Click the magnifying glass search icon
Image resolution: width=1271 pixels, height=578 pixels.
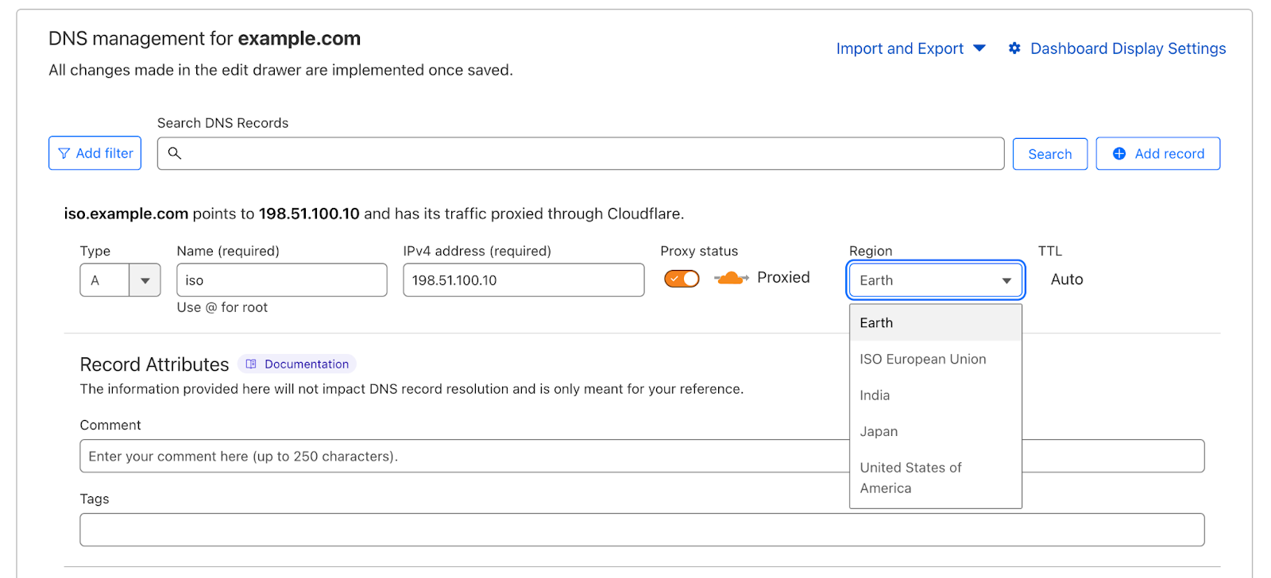[x=175, y=153]
